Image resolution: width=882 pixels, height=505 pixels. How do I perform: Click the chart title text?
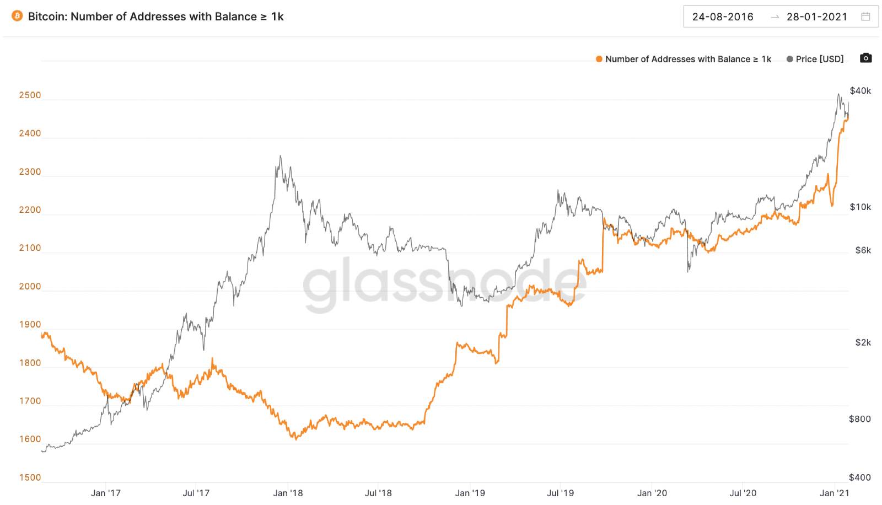(155, 17)
